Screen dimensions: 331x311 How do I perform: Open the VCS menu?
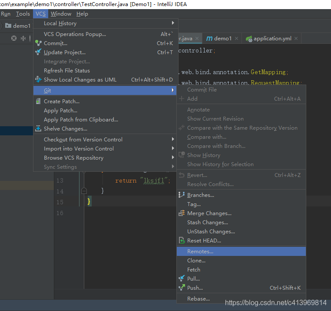click(40, 14)
